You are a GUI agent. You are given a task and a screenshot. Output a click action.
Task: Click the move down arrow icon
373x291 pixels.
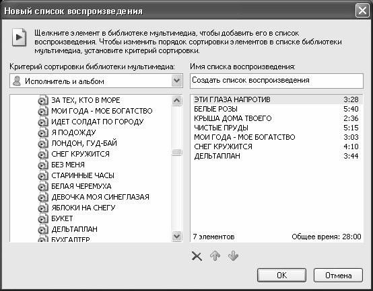point(233,256)
